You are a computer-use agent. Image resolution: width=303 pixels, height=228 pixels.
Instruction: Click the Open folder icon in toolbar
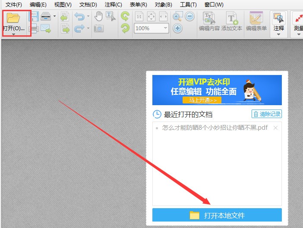[14, 19]
